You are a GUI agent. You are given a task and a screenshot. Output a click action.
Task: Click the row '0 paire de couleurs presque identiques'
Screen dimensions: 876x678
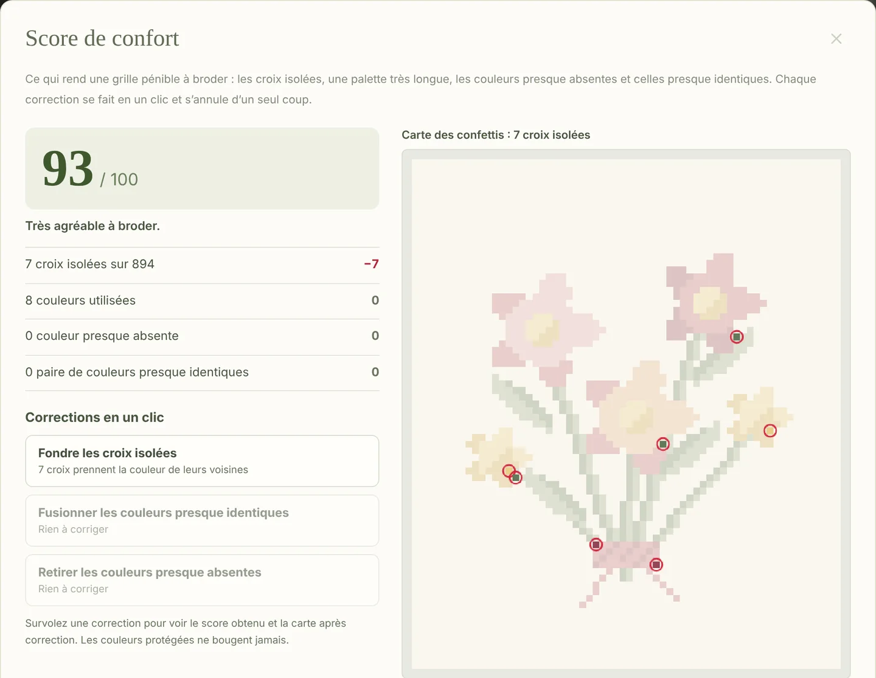pos(202,372)
